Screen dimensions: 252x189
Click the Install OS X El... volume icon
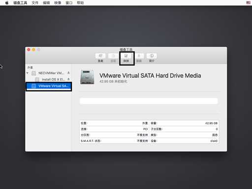tap(37, 79)
